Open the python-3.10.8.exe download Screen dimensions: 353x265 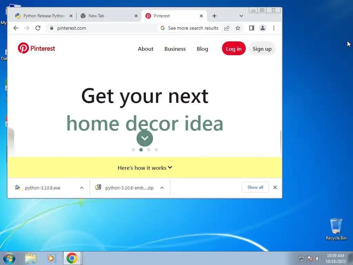[42, 188]
